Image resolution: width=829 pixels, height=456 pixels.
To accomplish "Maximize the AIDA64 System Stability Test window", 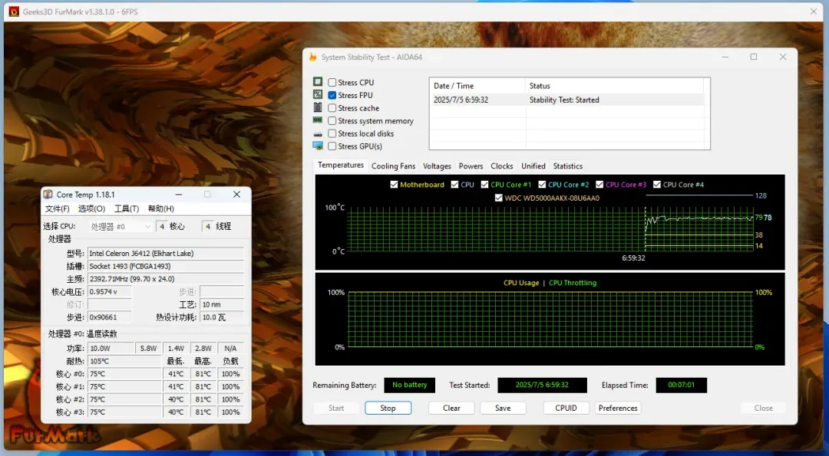I will point(754,57).
